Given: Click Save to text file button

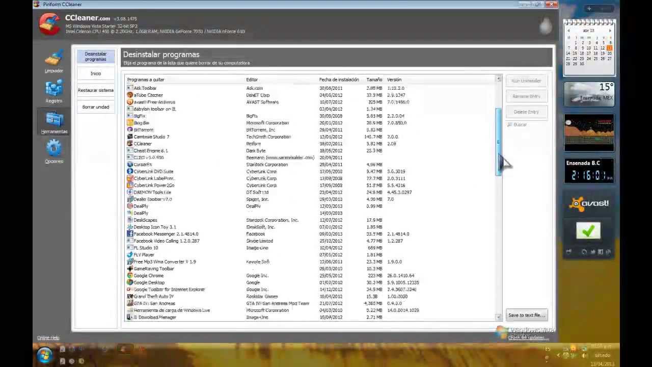Looking at the screenshot, I should pyautogui.click(x=526, y=315).
